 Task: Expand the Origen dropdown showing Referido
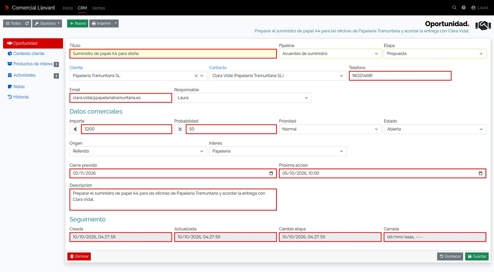click(x=138, y=151)
